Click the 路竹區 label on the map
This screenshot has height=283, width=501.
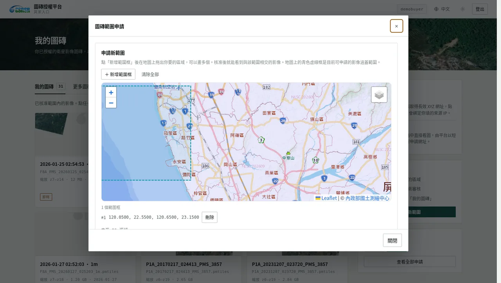pos(188,138)
